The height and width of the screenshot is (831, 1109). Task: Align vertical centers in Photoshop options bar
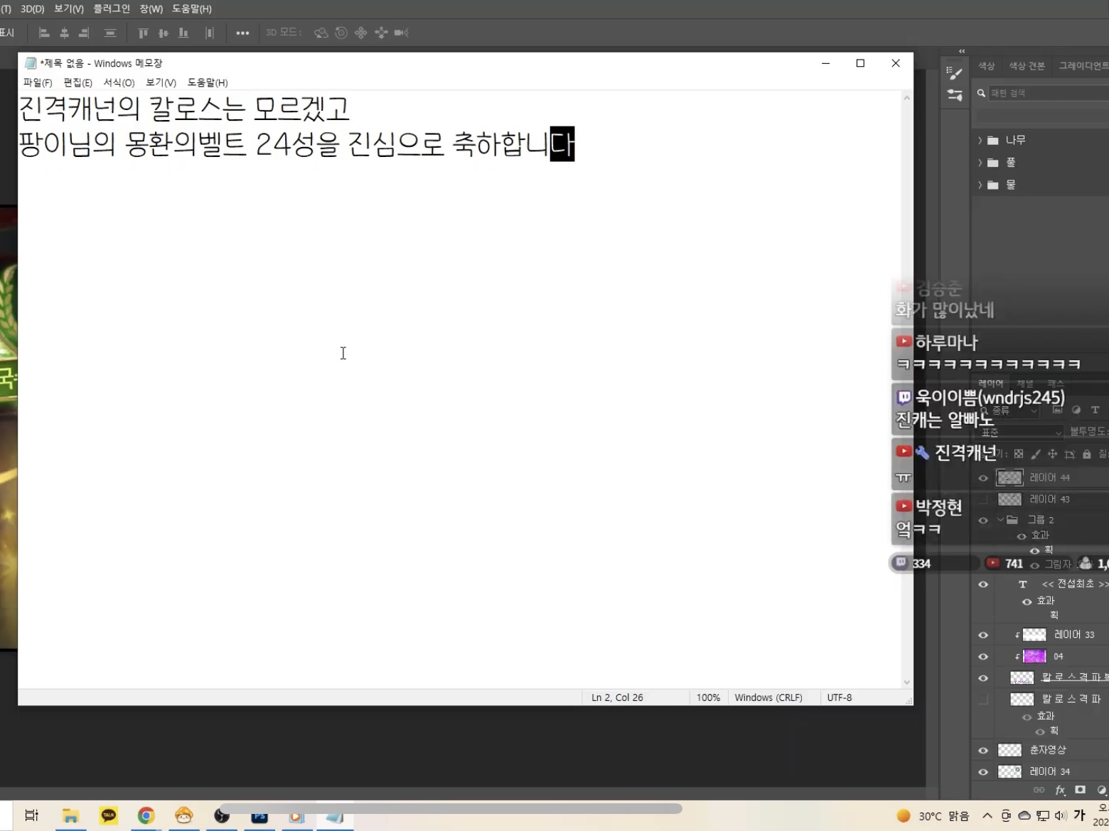(164, 33)
